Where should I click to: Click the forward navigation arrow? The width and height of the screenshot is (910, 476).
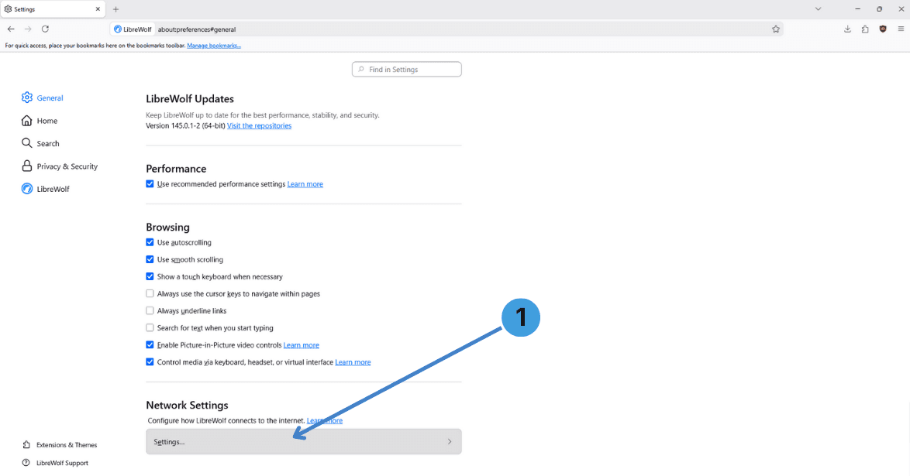click(28, 29)
